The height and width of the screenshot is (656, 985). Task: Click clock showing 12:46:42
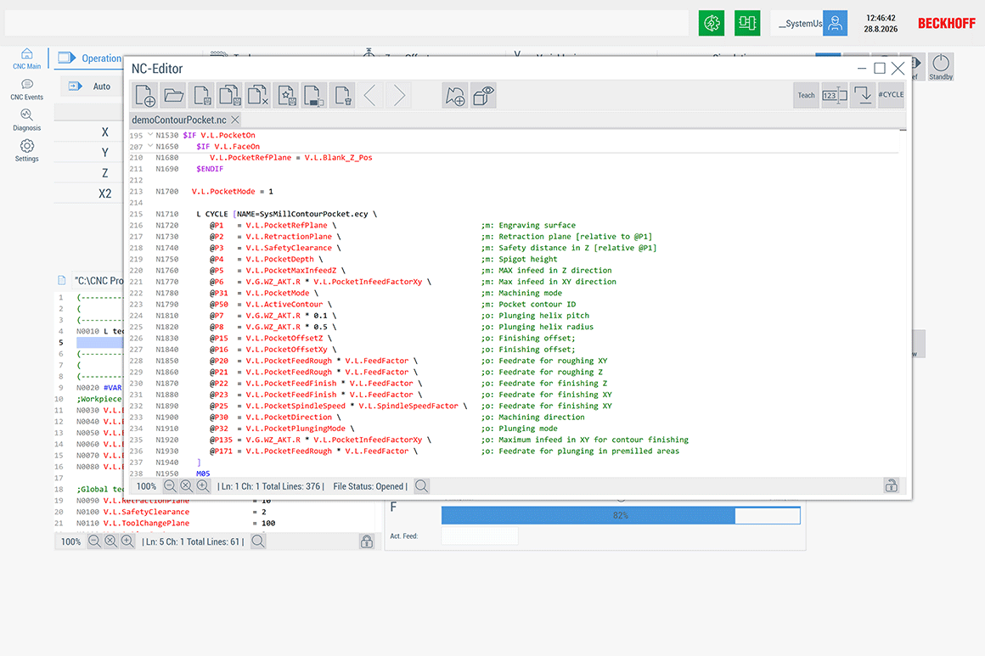coord(881,18)
